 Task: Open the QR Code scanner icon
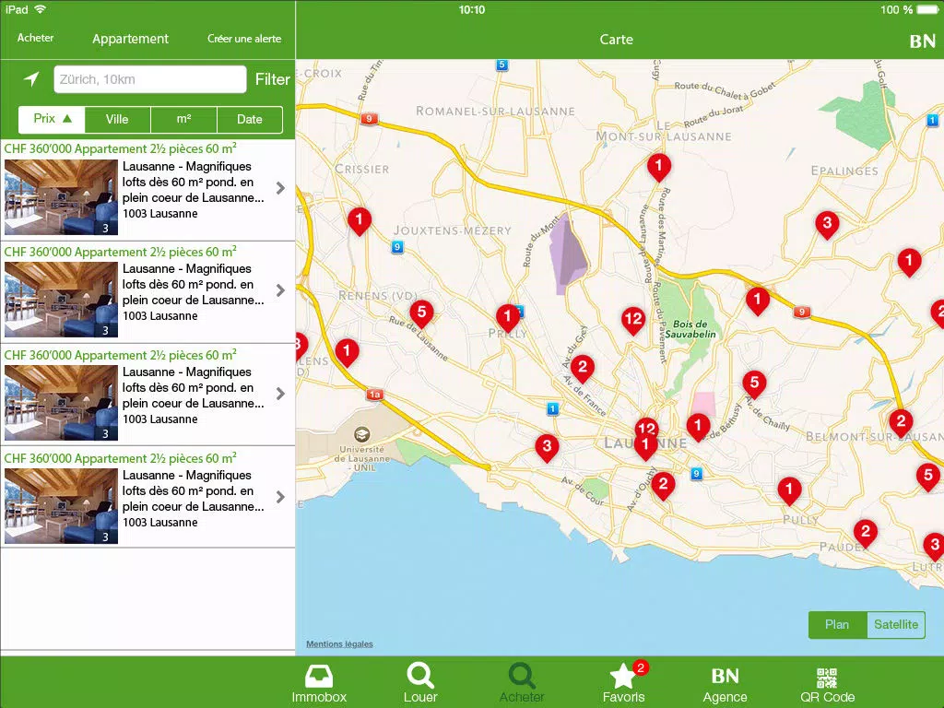[827, 678]
